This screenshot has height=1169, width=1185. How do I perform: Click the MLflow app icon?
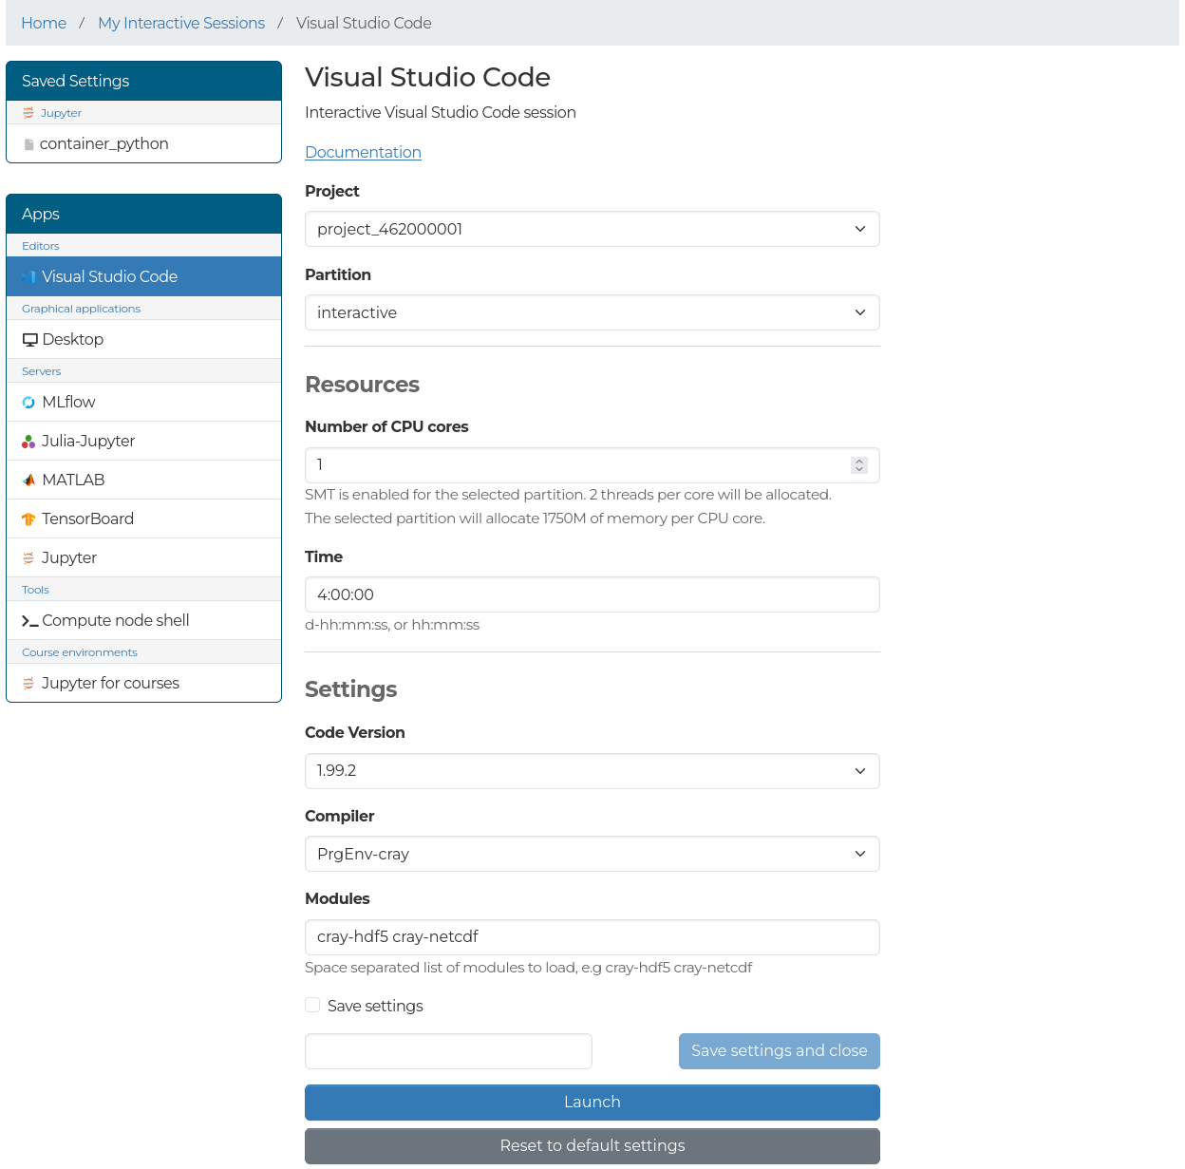pyautogui.click(x=28, y=403)
